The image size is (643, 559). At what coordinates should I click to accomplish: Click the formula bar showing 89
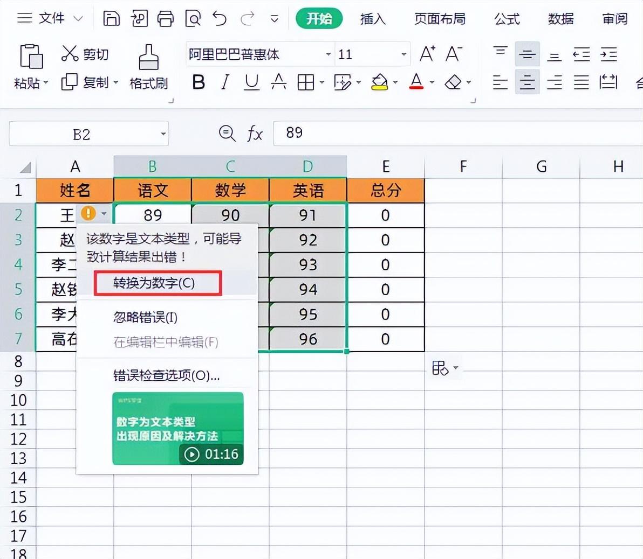coord(457,133)
